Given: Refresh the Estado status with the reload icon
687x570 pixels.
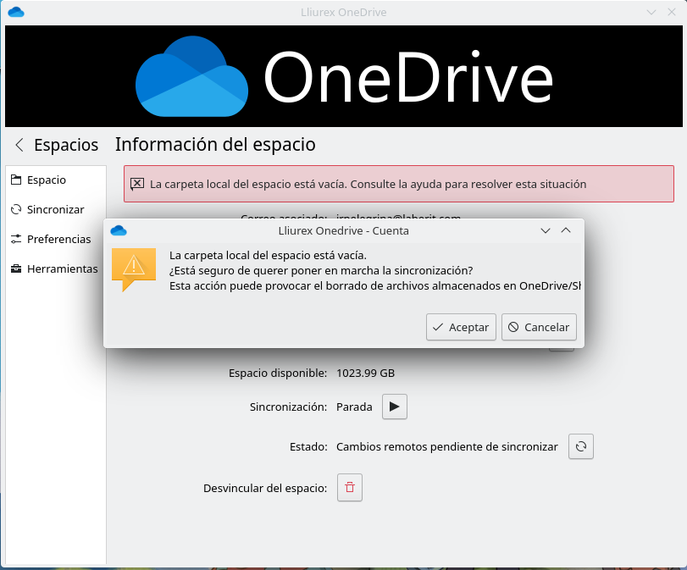Looking at the screenshot, I should [x=580, y=447].
